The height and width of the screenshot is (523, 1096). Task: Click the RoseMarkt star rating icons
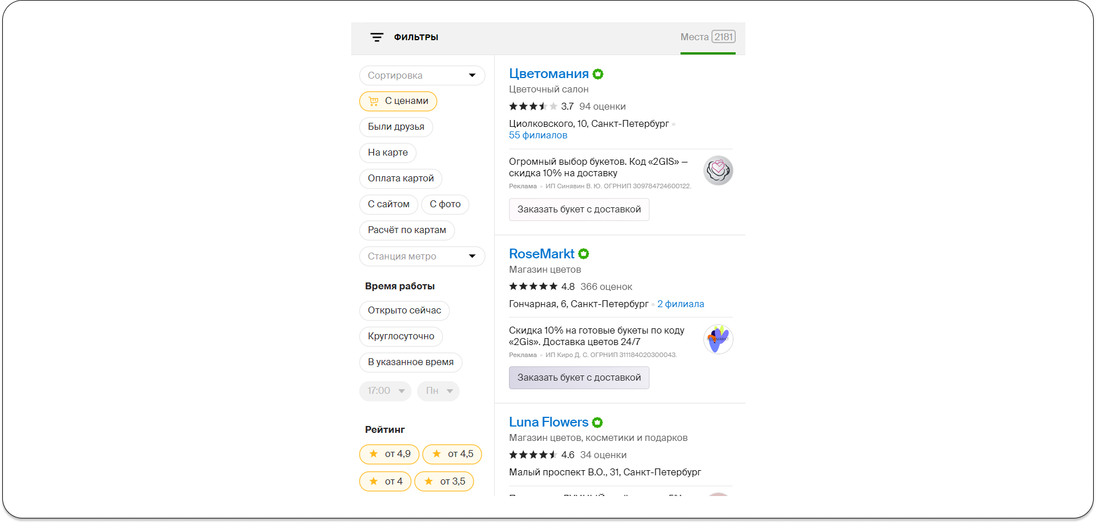[x=533, y=286]
